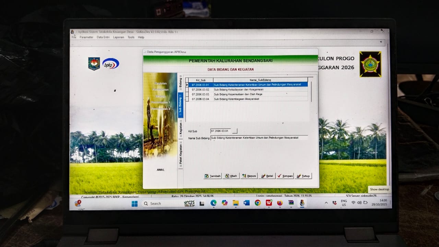Close the dialog using Tutup

pos(303,176)
